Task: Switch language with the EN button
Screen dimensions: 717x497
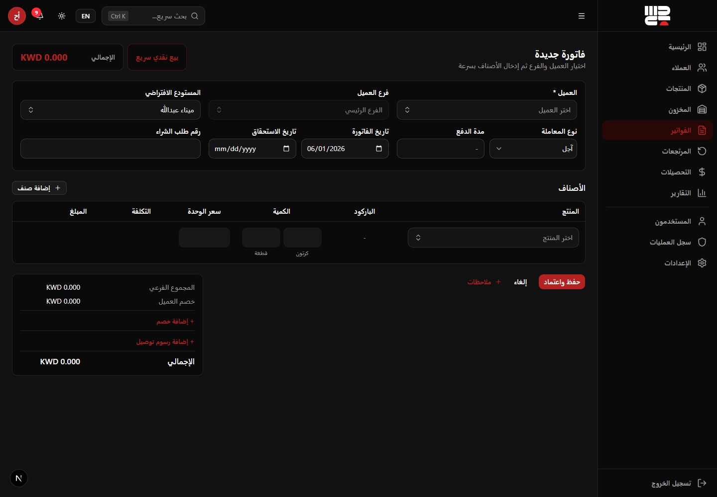Action: point(86,16)
